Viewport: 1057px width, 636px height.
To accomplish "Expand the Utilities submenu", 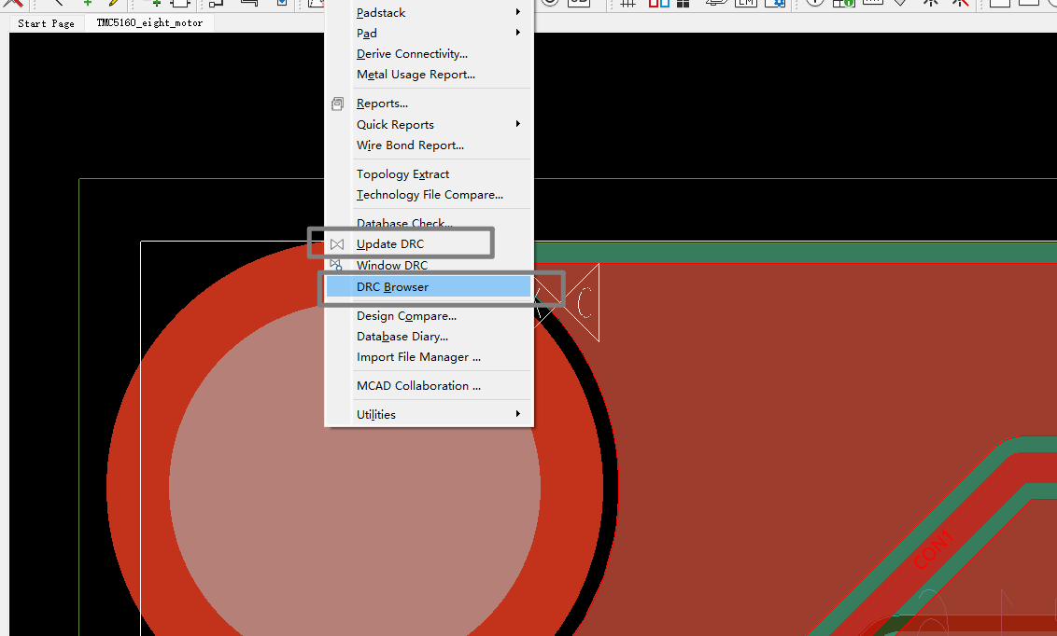I will (x=430, y=415).
